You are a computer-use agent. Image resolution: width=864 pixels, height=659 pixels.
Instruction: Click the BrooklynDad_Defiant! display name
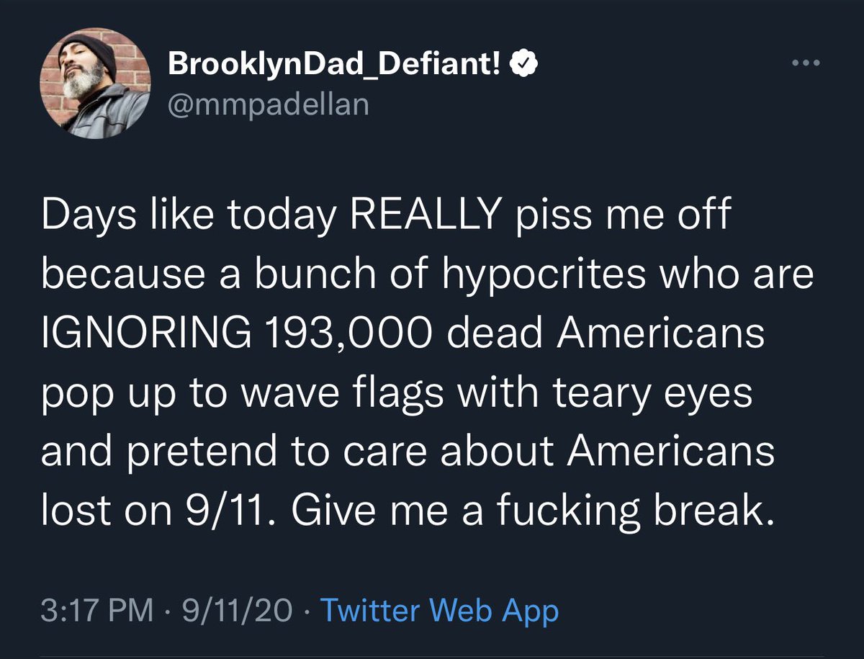pos(335,66)
